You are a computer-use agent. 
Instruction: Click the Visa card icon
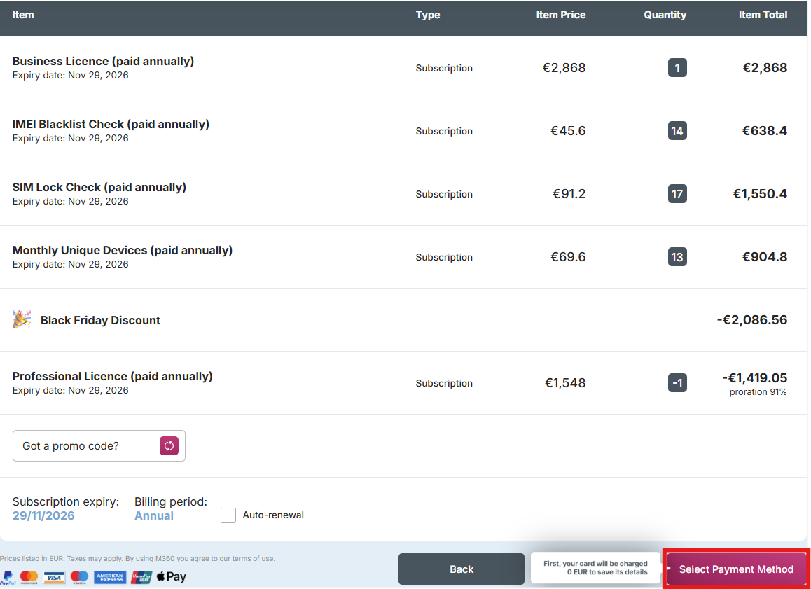pos(54,577)
